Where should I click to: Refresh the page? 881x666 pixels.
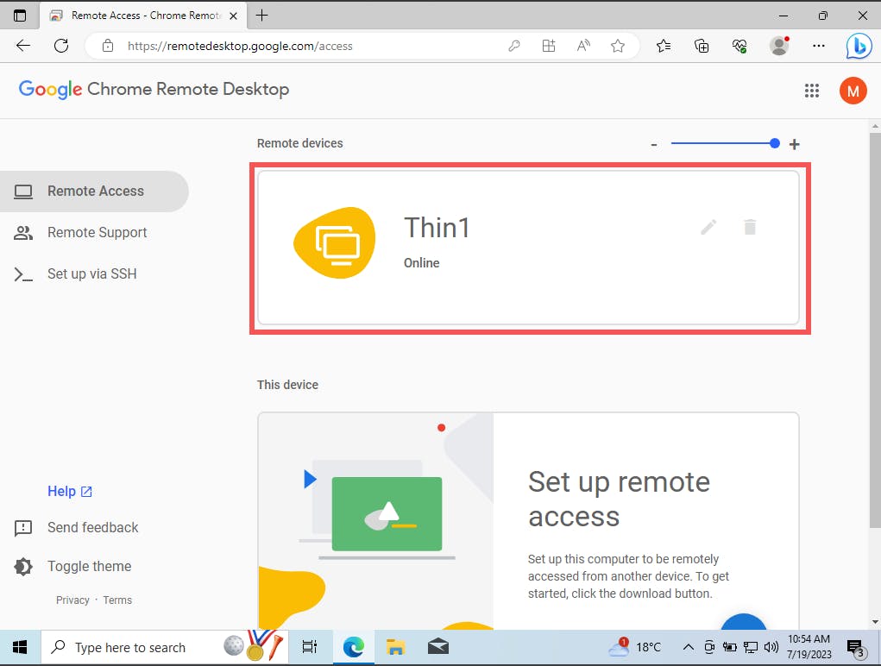[61, 46]
